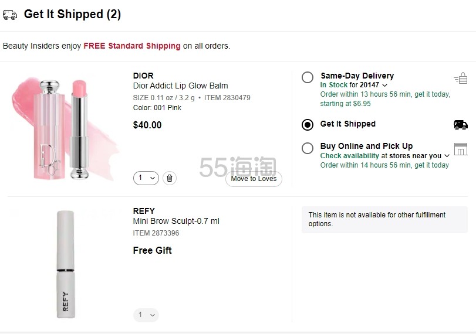This screenshot has height=334, width=476.
Task: Open the Dior lip balm quantity dropdown
Action: 146,178
